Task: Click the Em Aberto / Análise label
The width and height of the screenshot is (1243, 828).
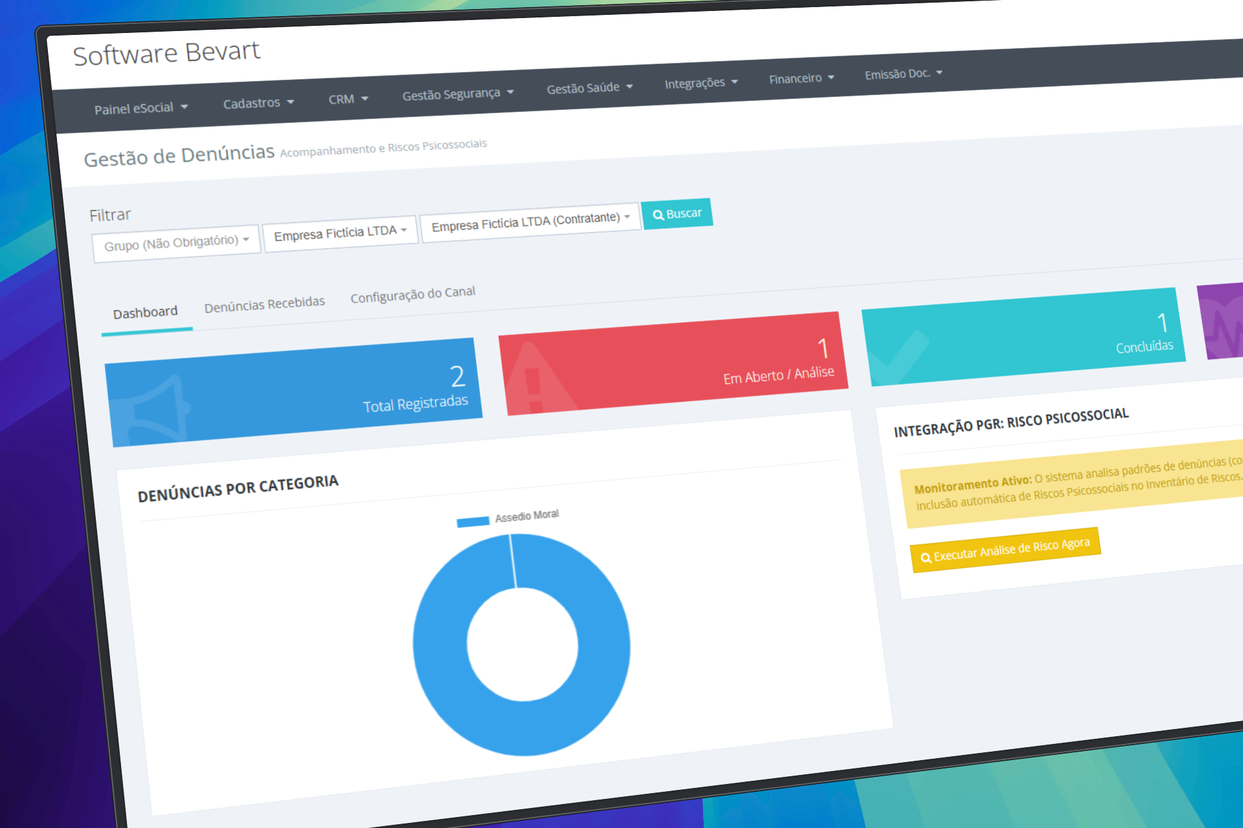Action: tap(779, 375)
